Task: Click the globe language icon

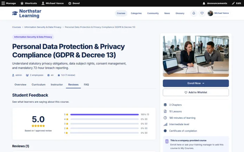Action: pos(48,75)
